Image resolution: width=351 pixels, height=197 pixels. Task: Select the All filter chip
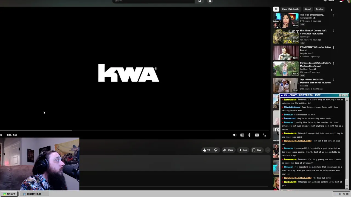tap(276, 9)
